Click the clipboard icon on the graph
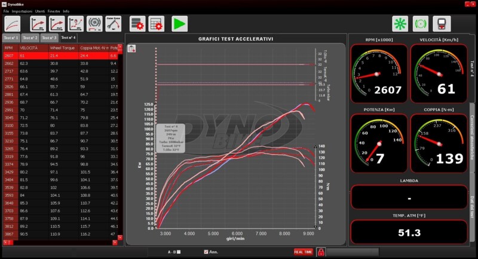The width and height of the screenshot is (478, 259). coord(131,48)
